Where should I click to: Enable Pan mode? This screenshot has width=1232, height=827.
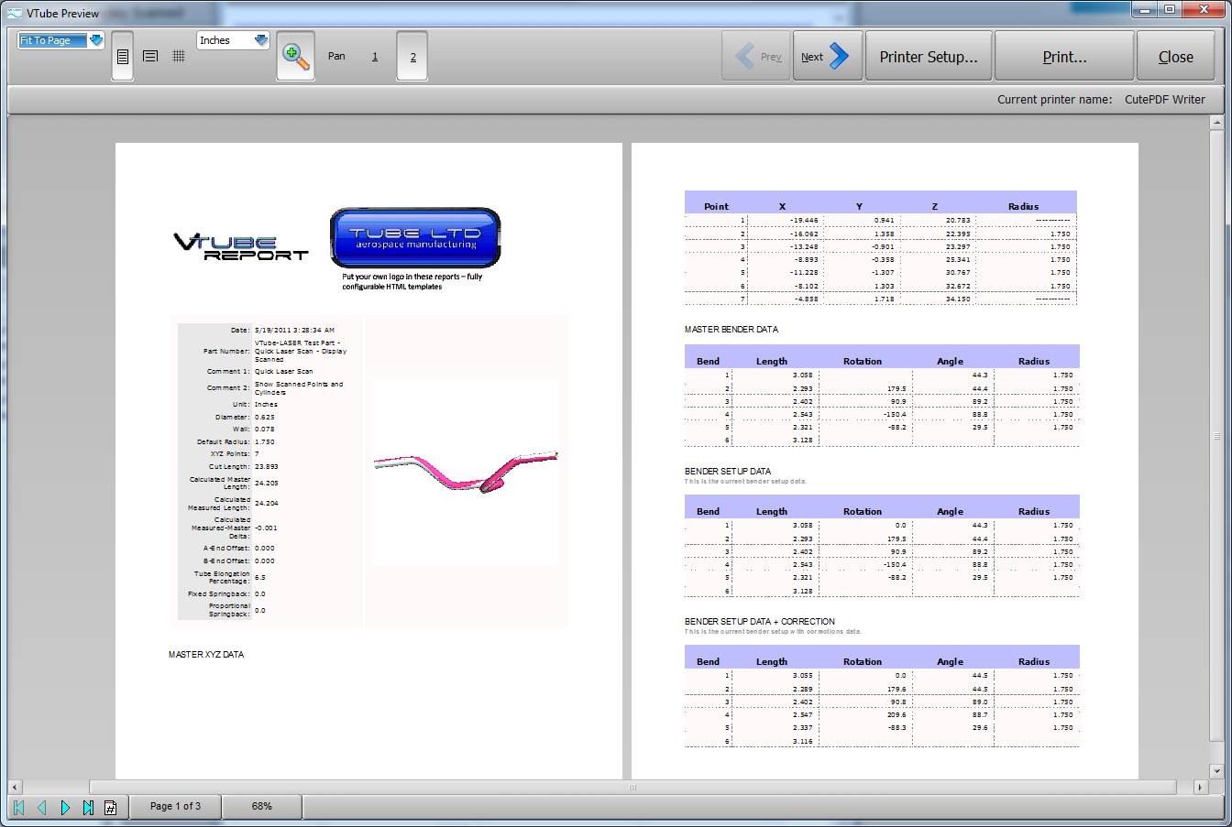336,57
